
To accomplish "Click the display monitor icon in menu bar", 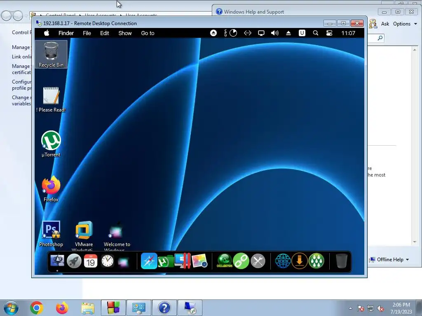I will click(261, 33).
